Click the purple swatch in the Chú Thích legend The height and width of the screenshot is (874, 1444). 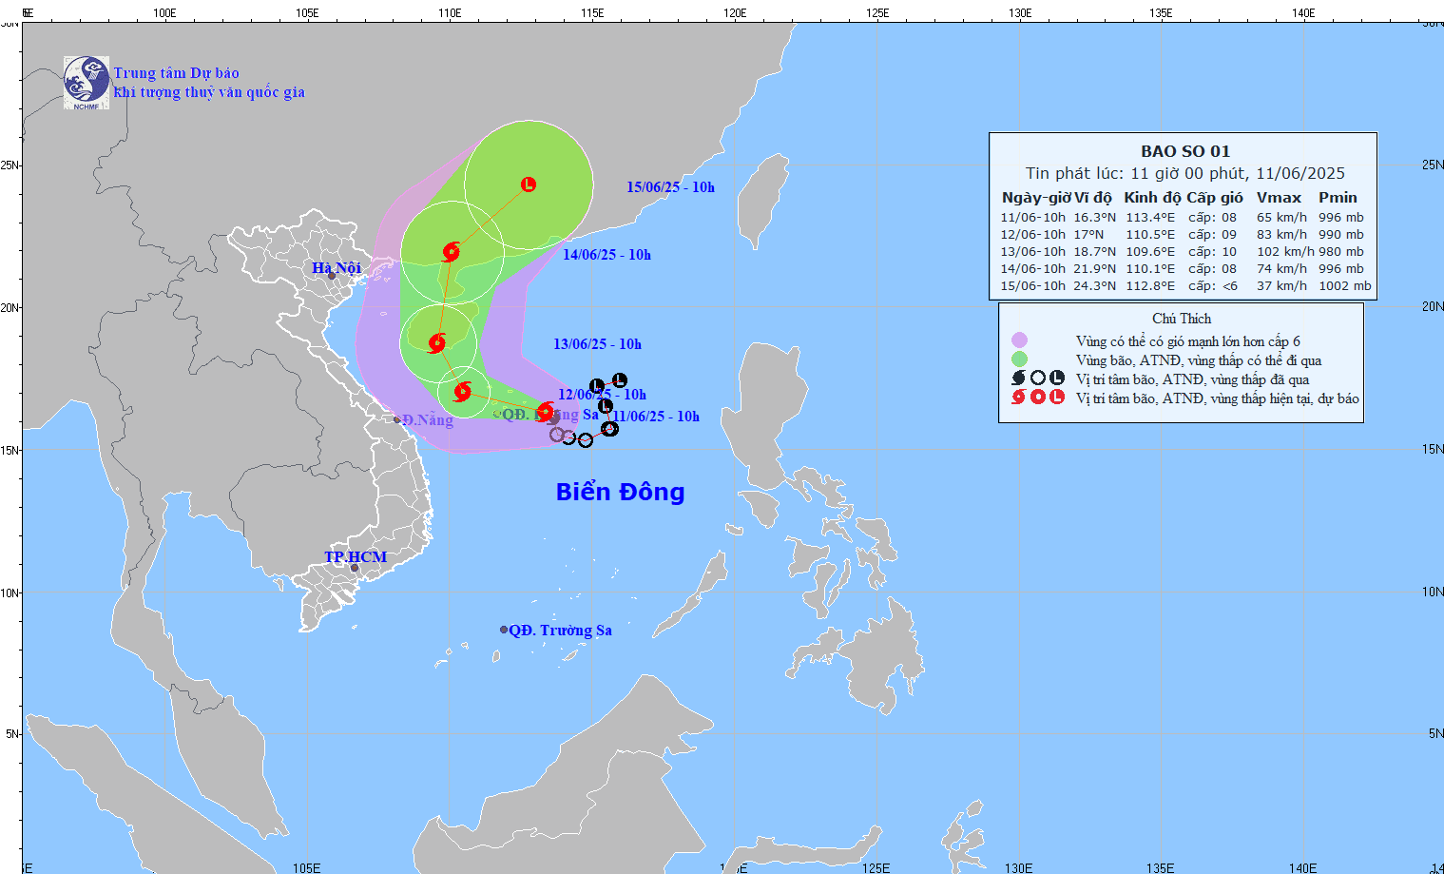point(1019,340)
